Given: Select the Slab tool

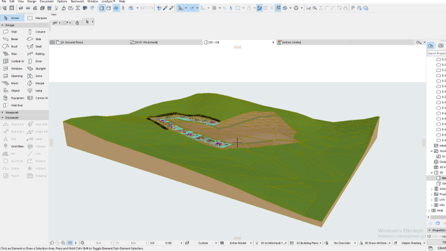Looking at the screenshot, I should [x=37, y=39].
